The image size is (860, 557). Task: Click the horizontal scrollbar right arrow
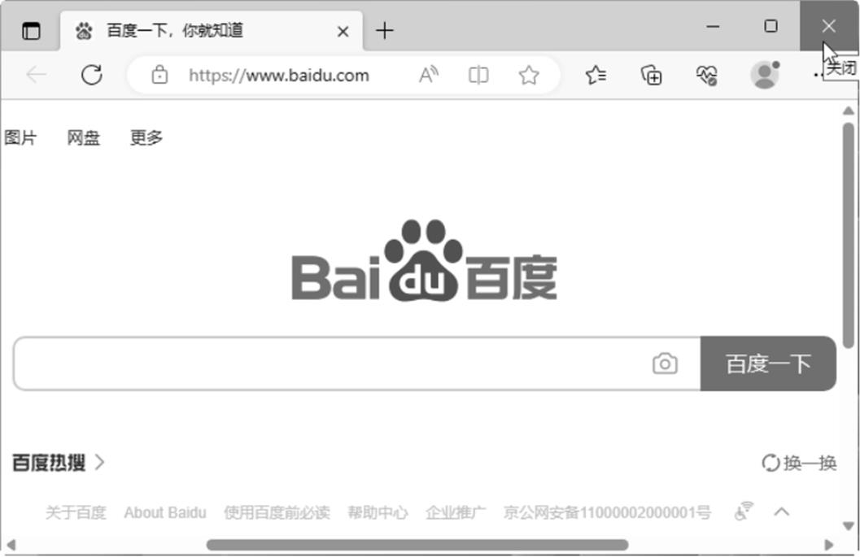829,545
